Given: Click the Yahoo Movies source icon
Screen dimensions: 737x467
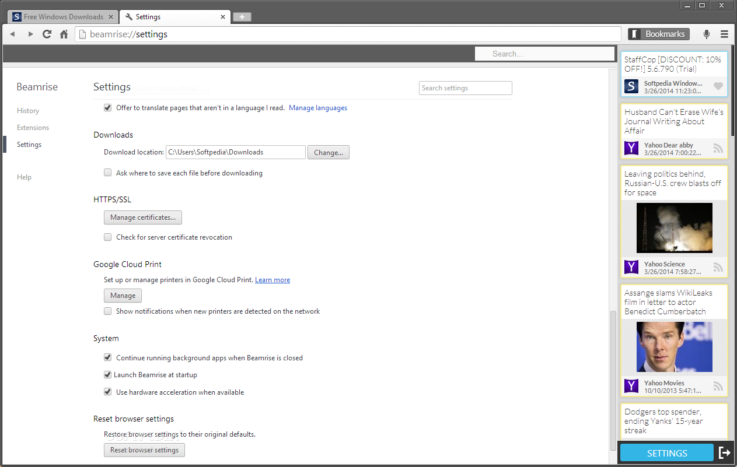Looking at the screenshot, I should point(631,386).
